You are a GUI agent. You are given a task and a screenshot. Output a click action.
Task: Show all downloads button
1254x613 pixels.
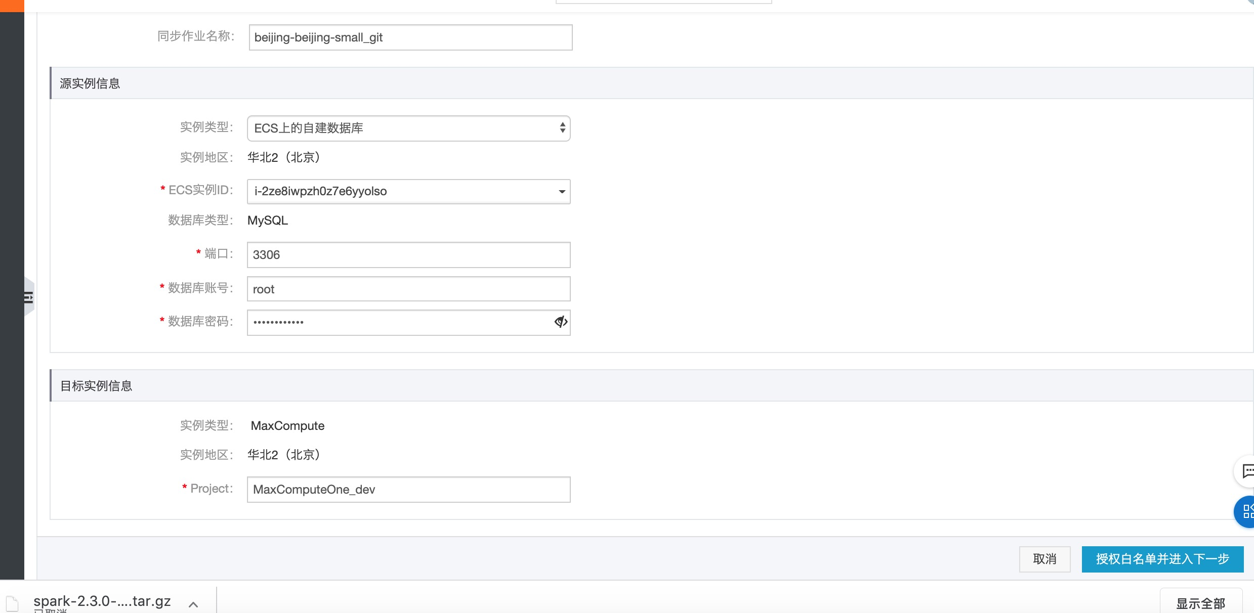click(1200, 603)
